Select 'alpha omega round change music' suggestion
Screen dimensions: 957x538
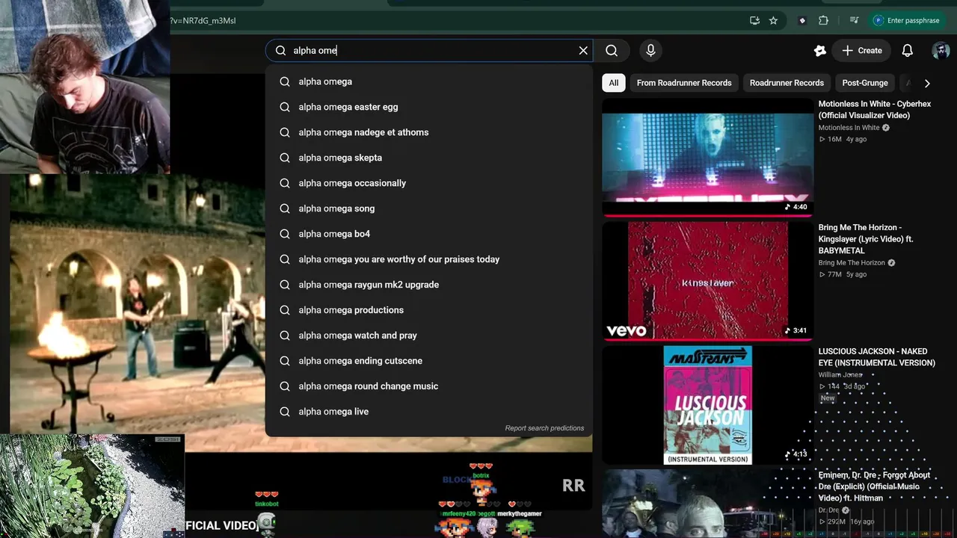(x=428, y=386)
